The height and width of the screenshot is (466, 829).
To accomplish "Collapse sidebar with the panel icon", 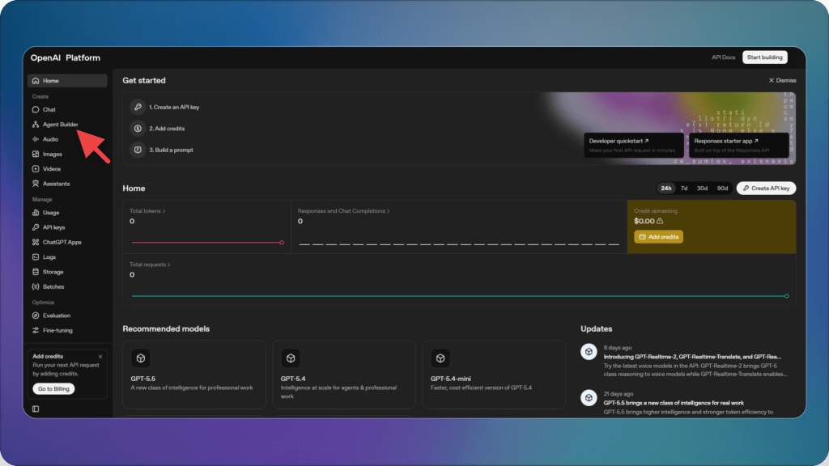I will [36, 409].
